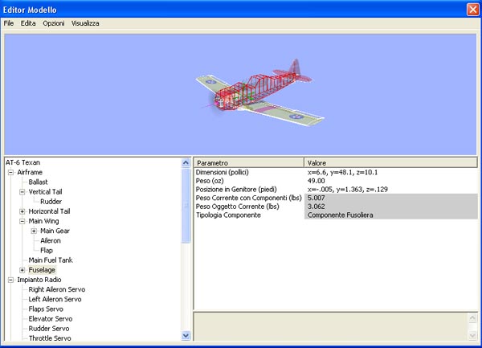Screen dimensions: 482x348
Task: Open the Edita menu
Action: [28, 23]
